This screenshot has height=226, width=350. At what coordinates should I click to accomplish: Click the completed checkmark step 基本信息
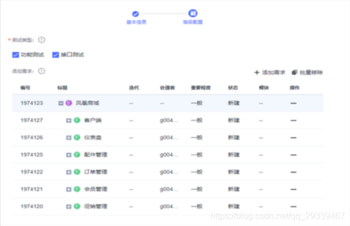[x=135, y=14]
